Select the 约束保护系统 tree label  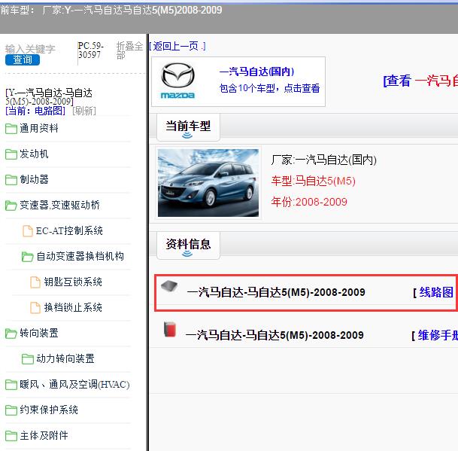[49, 410]
